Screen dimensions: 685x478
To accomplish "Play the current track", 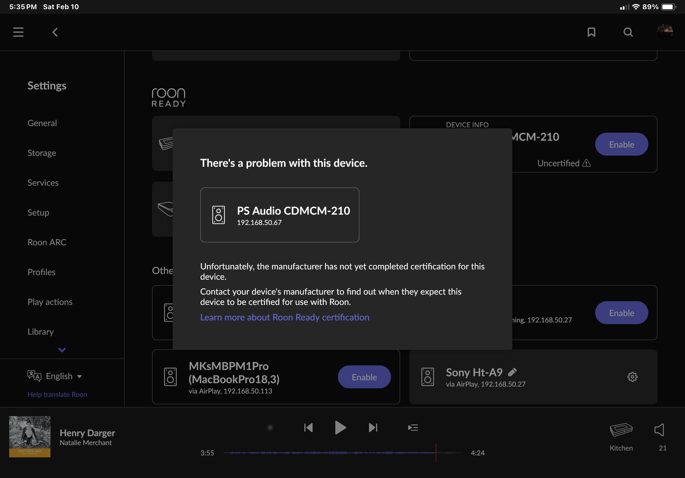I will (340, 428).
